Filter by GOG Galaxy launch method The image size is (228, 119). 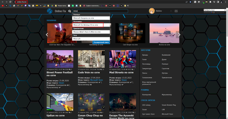point(146,105)
